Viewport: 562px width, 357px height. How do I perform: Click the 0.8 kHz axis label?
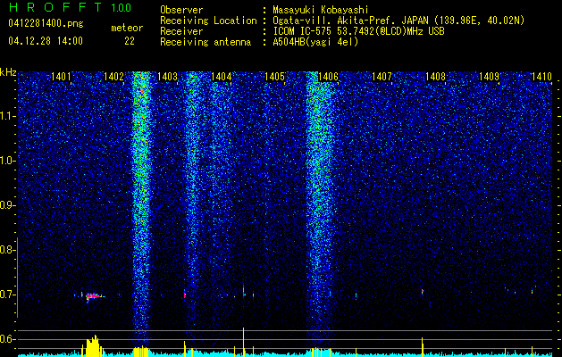click(x=6, y=250)
